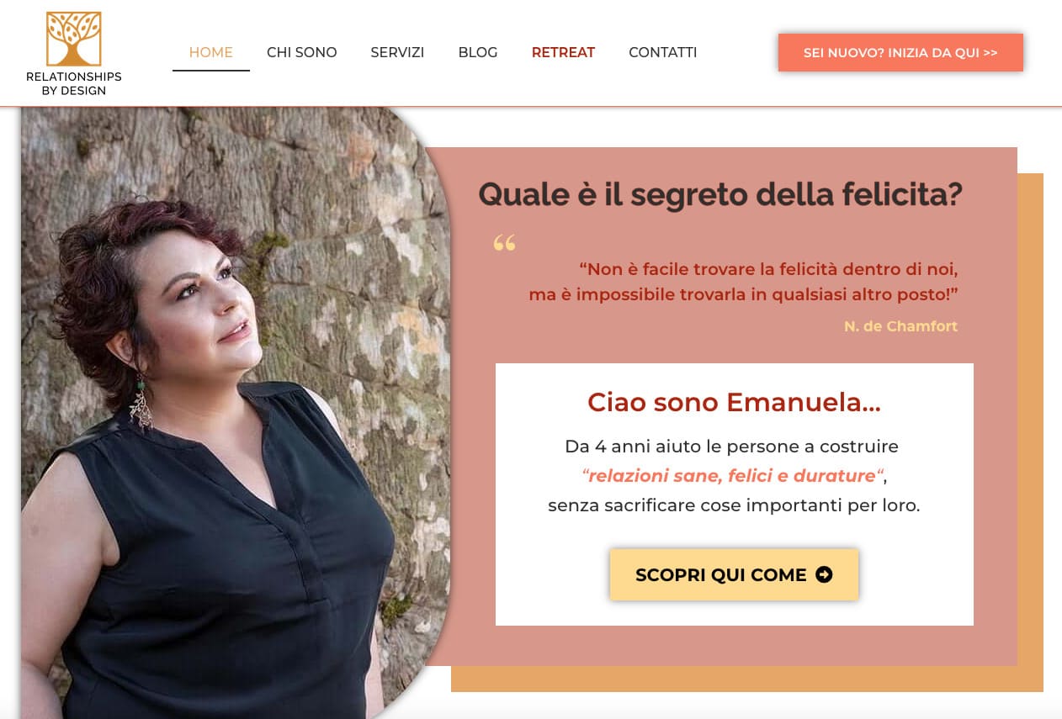
Task: Click the Relationships by Design logo text
Action: [x=74, y=83]
